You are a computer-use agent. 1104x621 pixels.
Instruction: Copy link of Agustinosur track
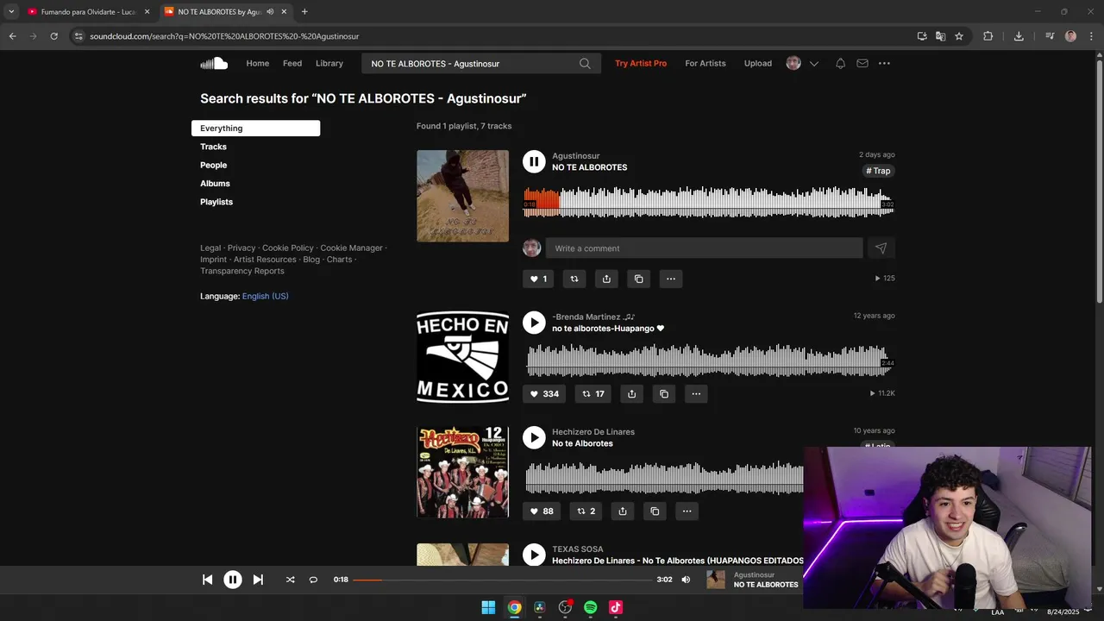638,279
